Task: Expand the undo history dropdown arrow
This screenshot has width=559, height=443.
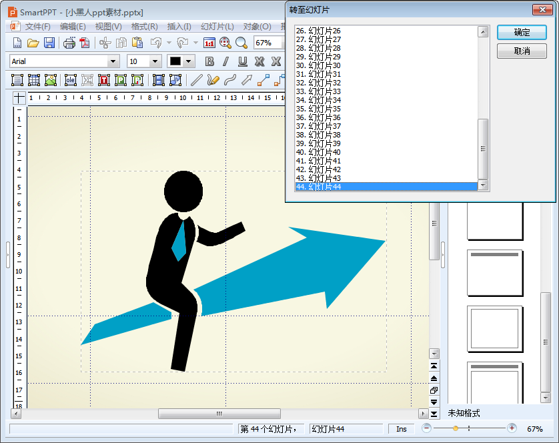Action: click(169, 43)
